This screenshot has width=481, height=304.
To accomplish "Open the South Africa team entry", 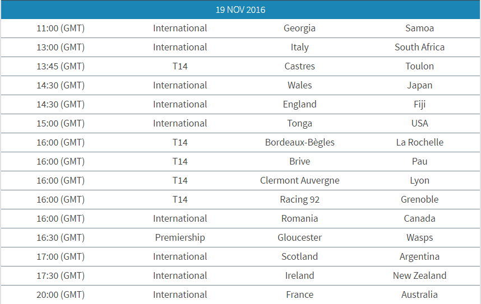I will pos(419,47).
